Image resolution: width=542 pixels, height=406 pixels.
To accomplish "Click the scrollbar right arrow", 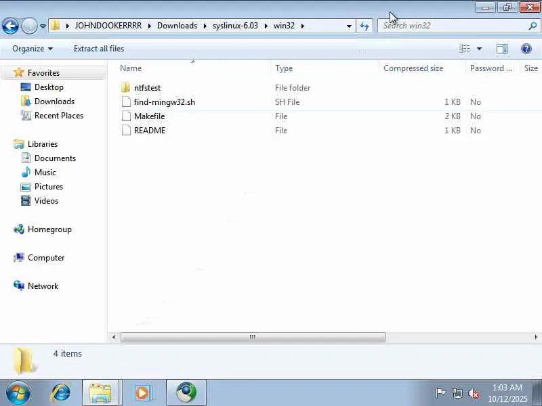I will [x=536, y=337].
